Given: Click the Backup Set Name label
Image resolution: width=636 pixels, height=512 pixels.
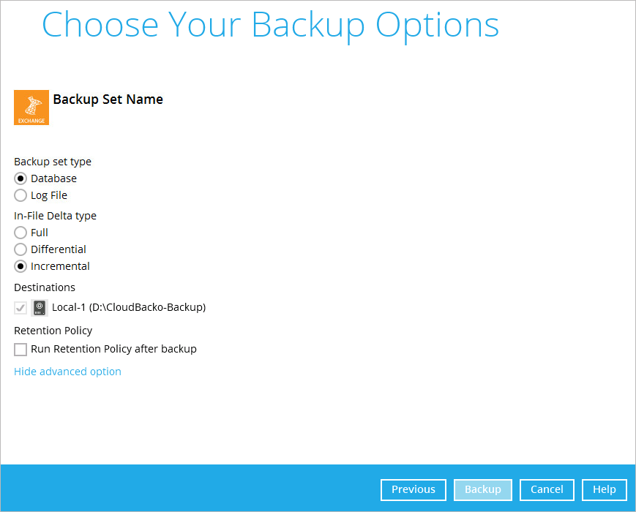Looking at the screenshot, I should pyautogui.click(x=108, y=99).
